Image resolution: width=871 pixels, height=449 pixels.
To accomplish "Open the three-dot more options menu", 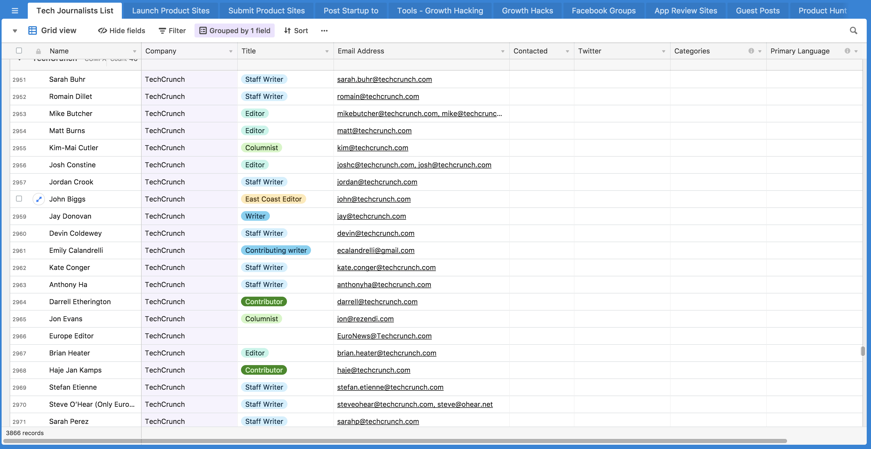I will (x=324, y=31).
